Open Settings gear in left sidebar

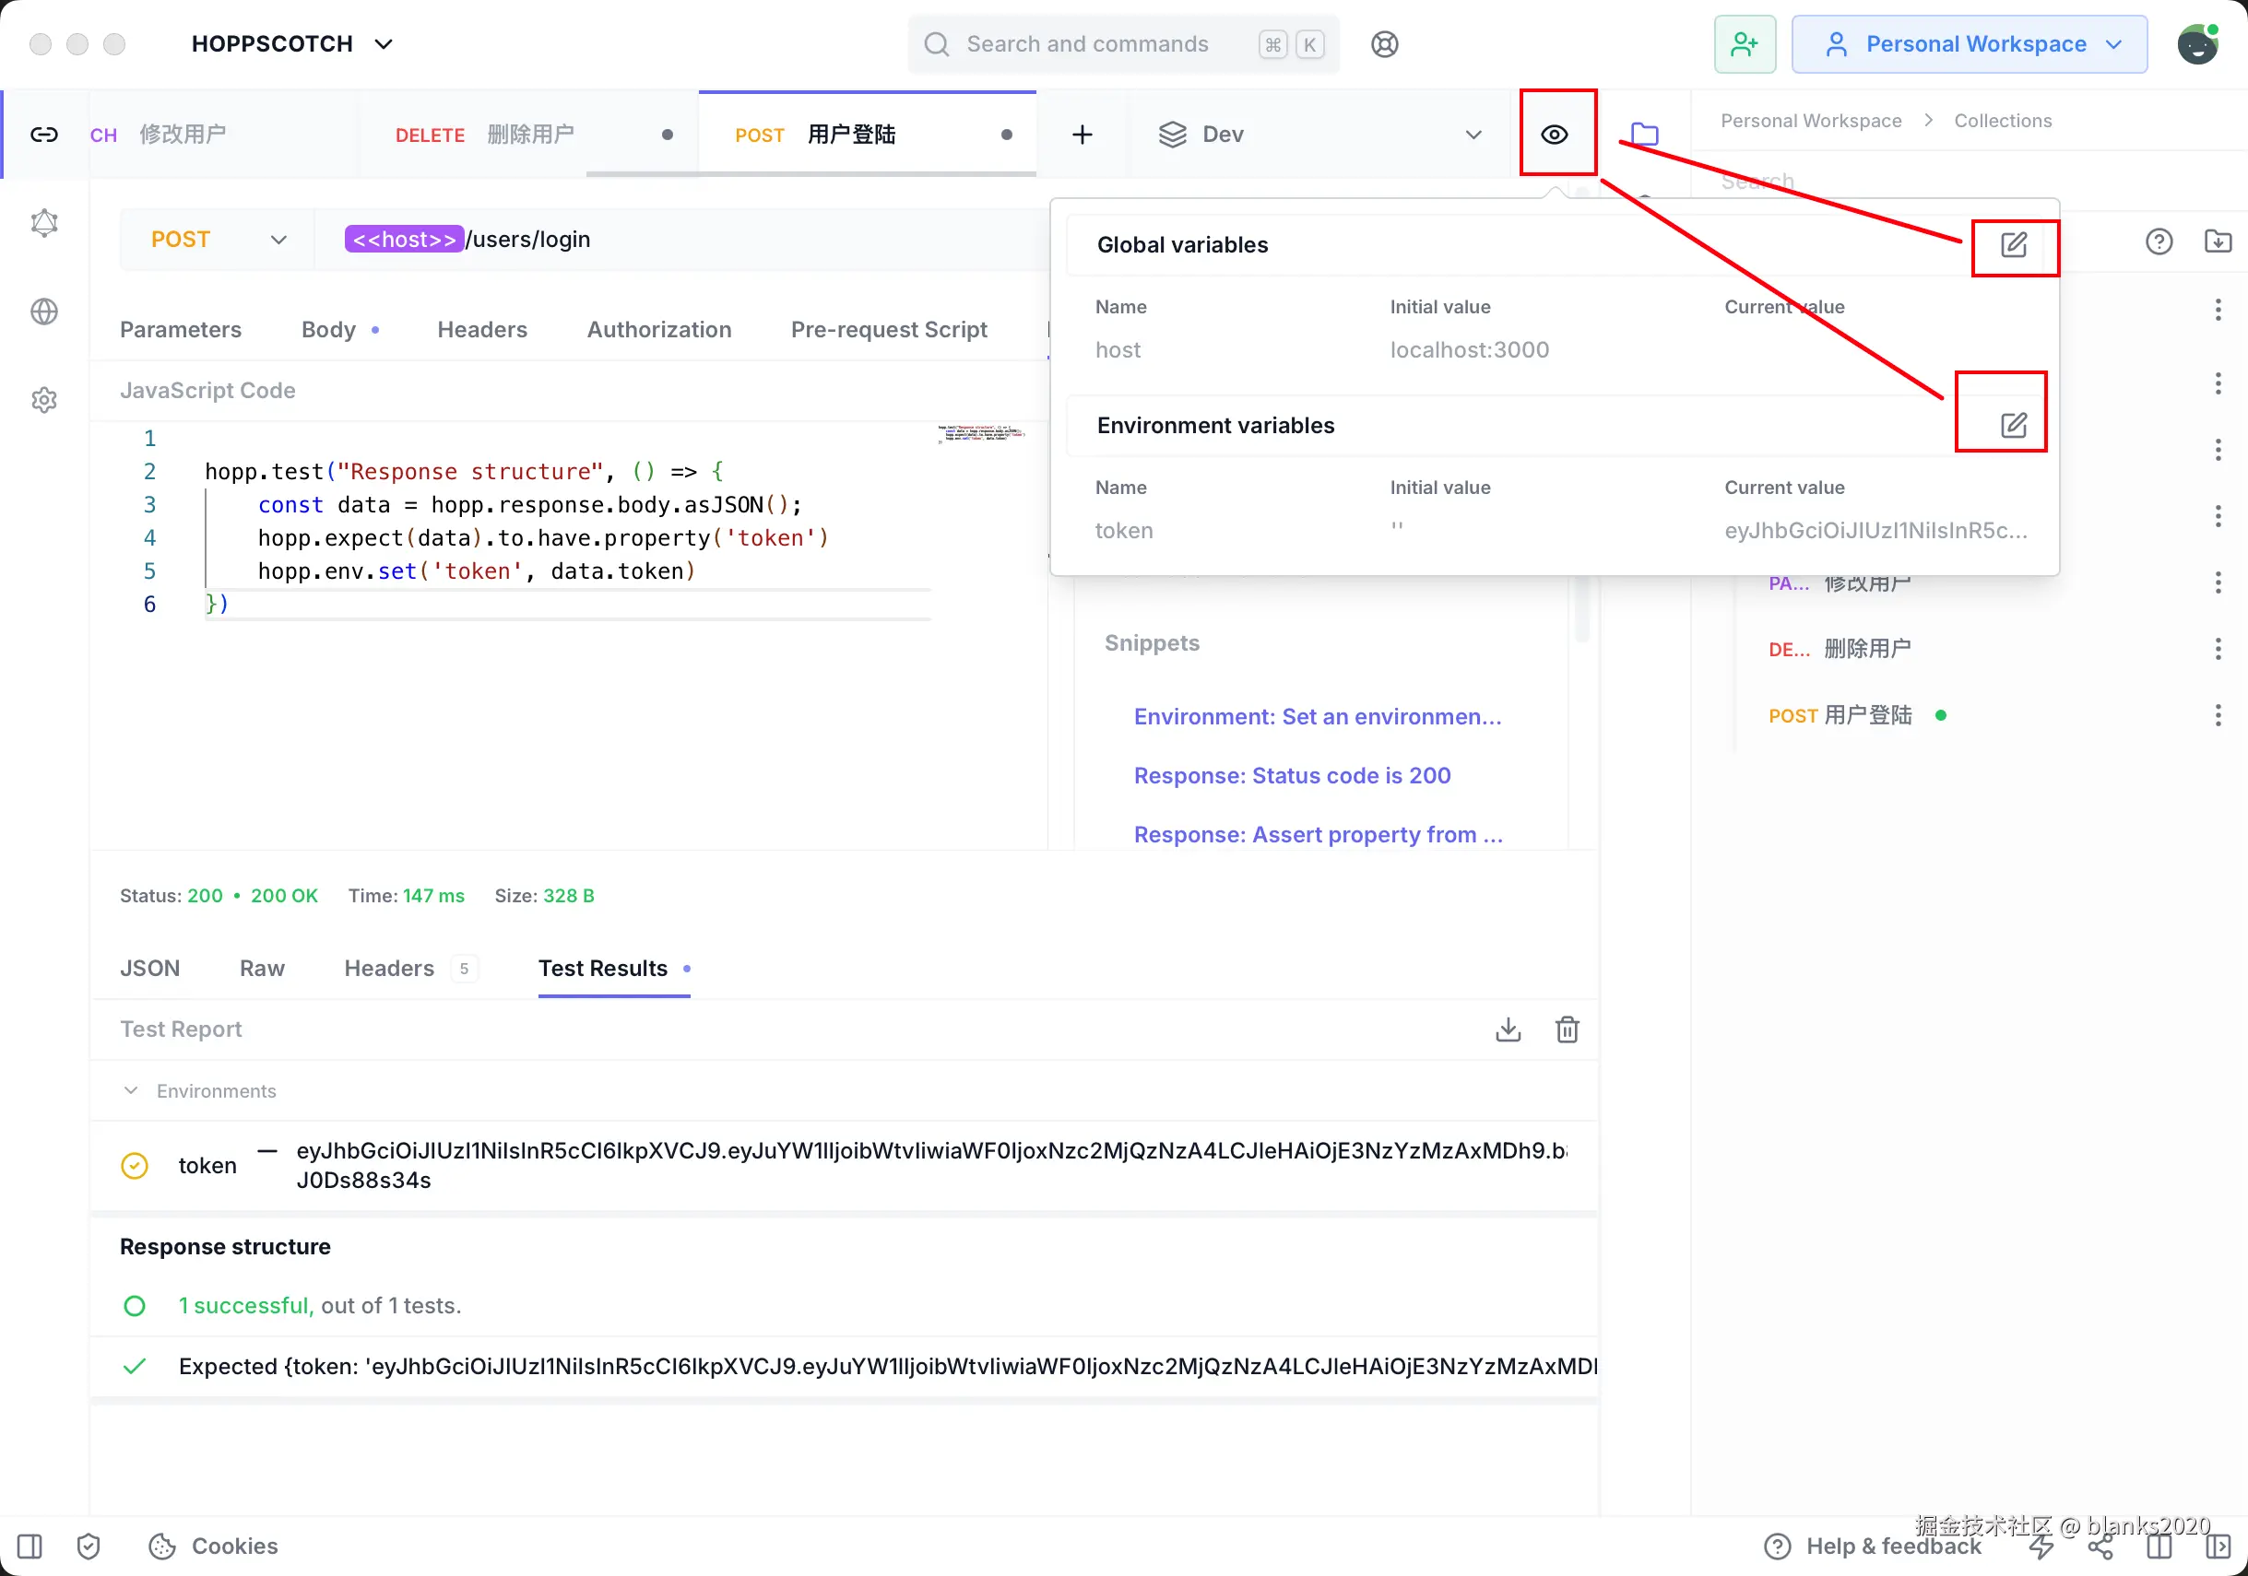(44, 399)
